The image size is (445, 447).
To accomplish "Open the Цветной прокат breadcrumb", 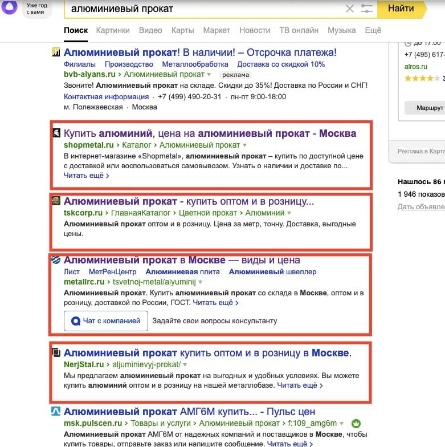I will [x=207, y=213].
